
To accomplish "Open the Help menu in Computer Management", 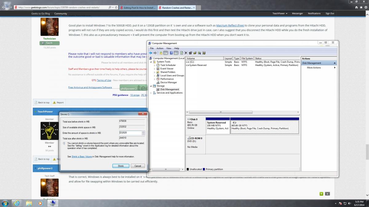I will coord(177,48).
